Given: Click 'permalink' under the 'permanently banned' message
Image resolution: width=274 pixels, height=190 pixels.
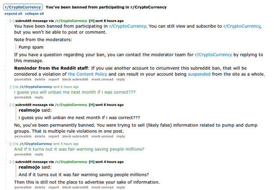Looking at the screenshot, I should (22, 136).
